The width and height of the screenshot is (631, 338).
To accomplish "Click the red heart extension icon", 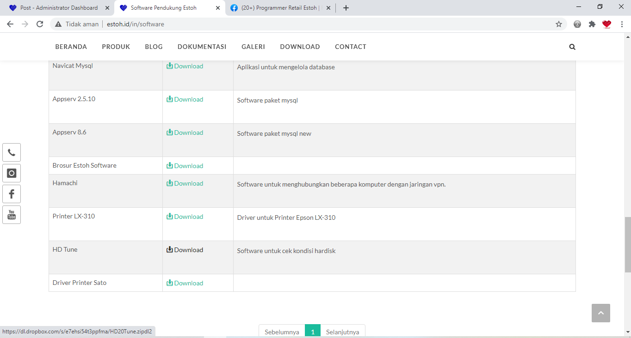I will (x=607, y=24).
